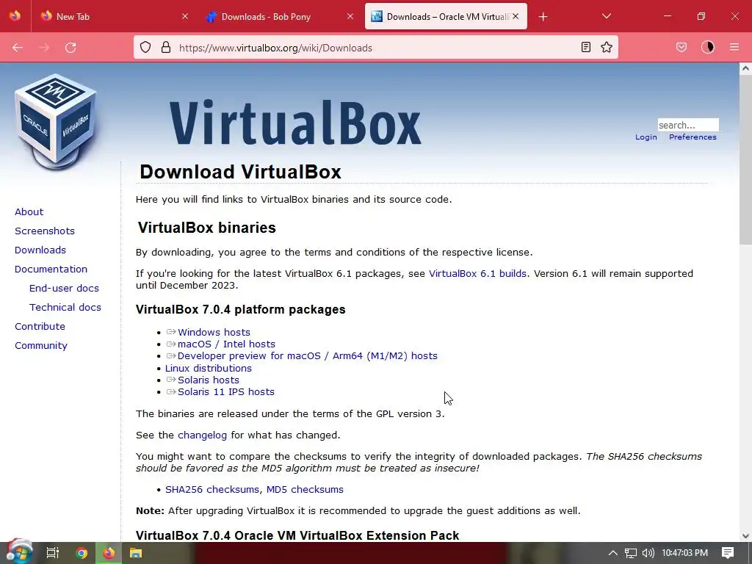The width and height of the screenshot is (752, 564).
Task: Click the address bar URL field
Action: (x=375, y=48)
